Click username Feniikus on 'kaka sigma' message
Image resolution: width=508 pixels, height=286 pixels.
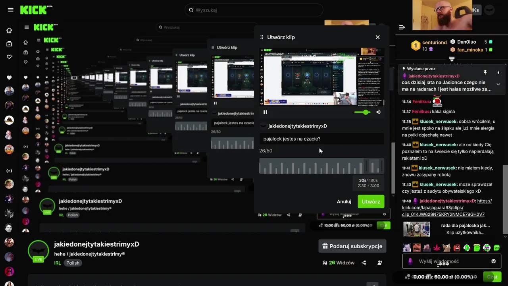coord(421,112)
